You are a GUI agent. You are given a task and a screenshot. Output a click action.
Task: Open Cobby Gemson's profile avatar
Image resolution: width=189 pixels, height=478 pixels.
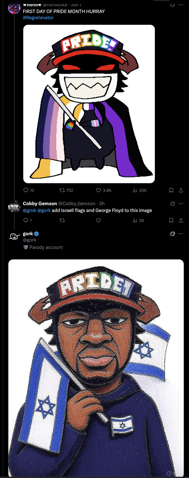[x=14, y=207]
